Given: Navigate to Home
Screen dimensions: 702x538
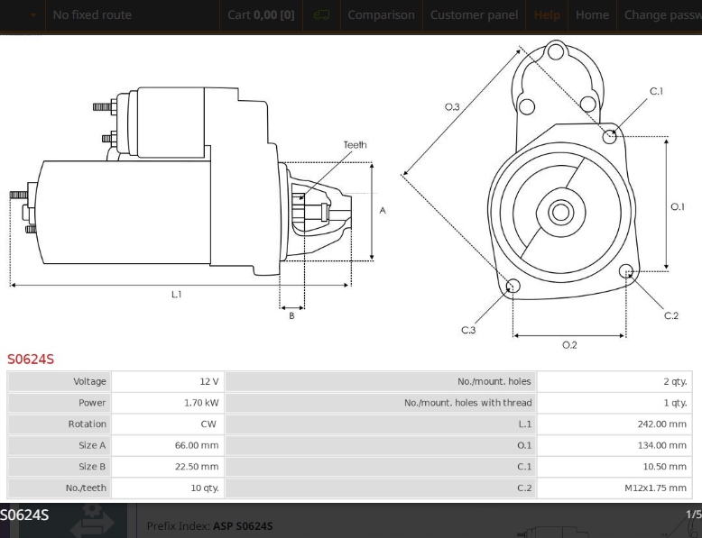Looking at the screenshot, I should pos(592,15).
